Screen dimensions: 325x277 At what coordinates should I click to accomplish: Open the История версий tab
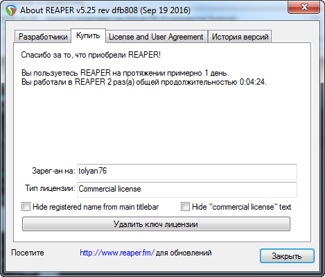click(240, 37)
